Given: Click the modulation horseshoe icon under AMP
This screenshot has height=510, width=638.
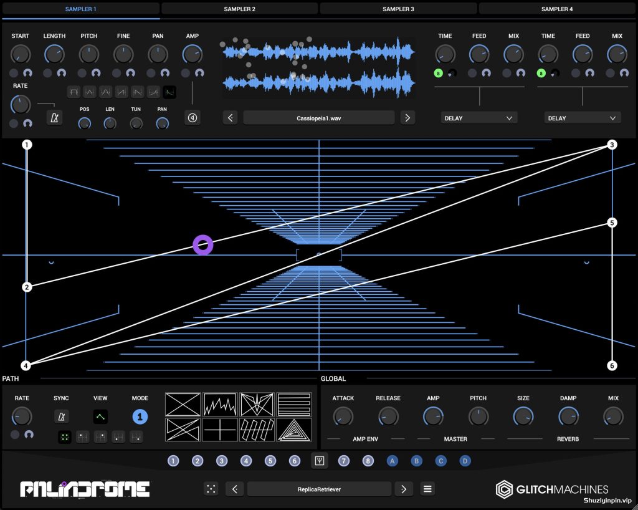Looking at the screenshot, I should [x=199, y=73].
